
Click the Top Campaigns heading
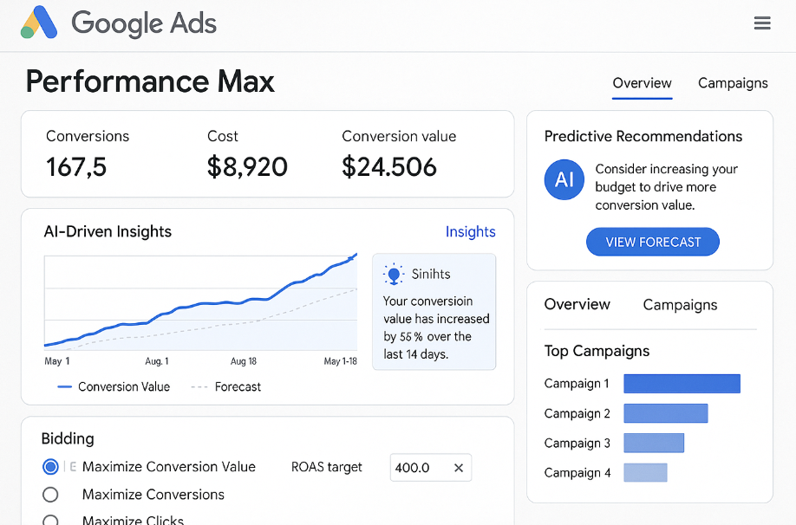tap(597, 351)
